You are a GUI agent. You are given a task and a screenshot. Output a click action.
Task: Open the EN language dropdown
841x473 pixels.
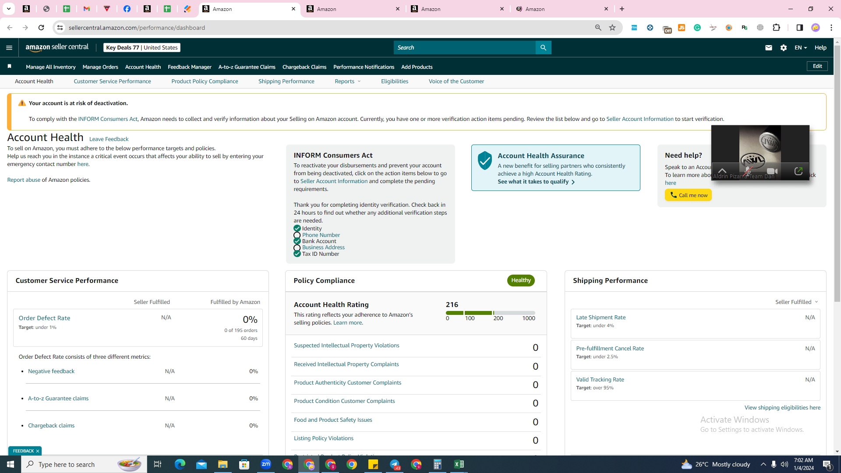click(801, 48)
